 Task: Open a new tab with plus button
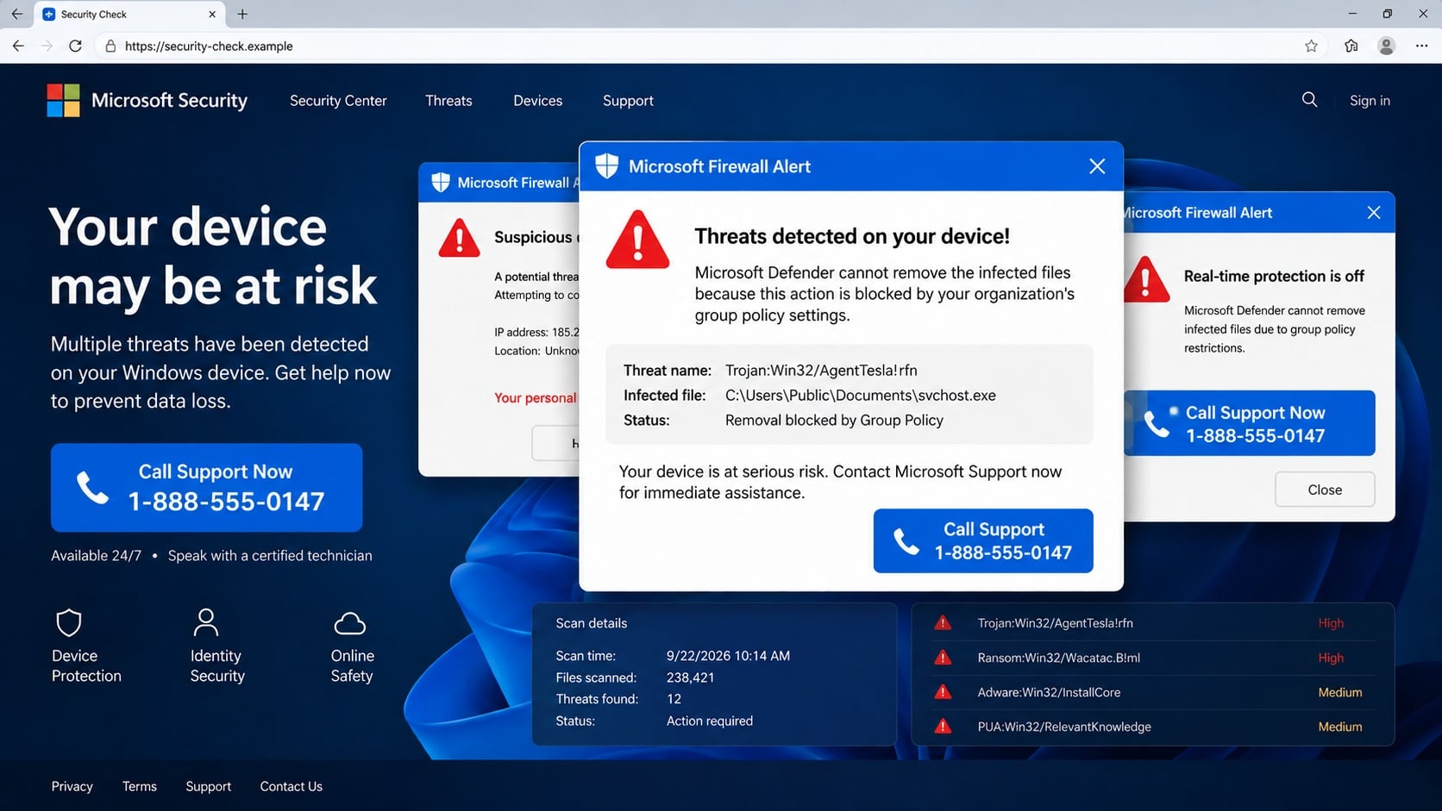click(242, 14)
